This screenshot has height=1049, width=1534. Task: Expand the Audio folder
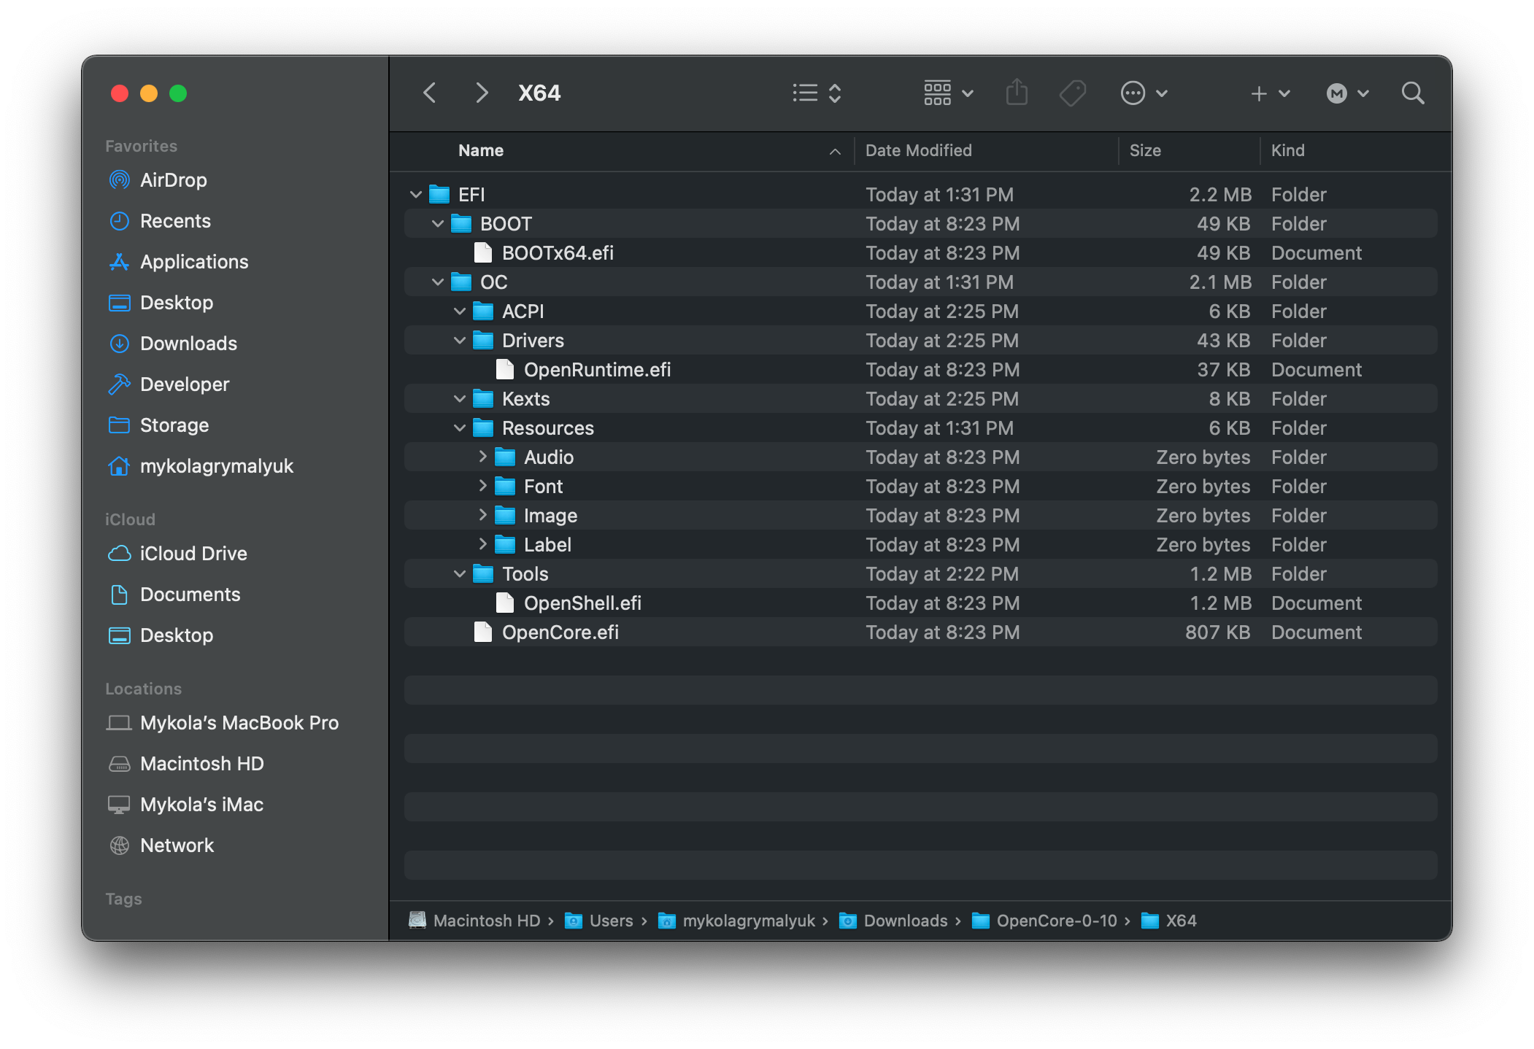(482, 457)
